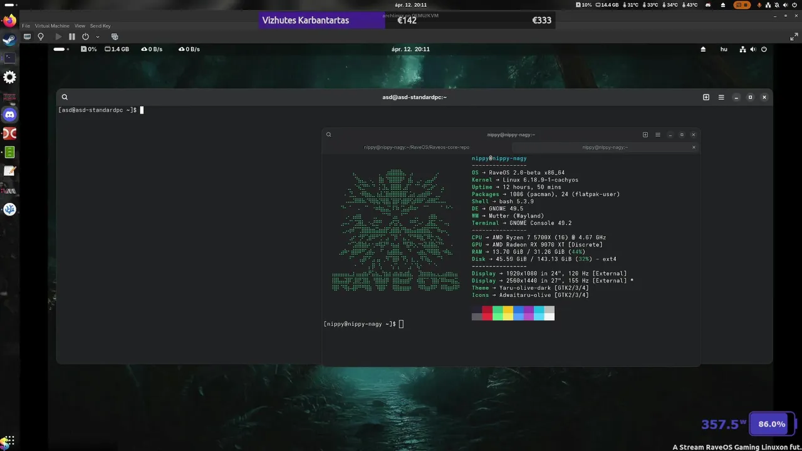Click the 86.0% battery overlay badge
The width and height of the screenshot is (802, 451).
pyautogui.click(x=772, y=424)
